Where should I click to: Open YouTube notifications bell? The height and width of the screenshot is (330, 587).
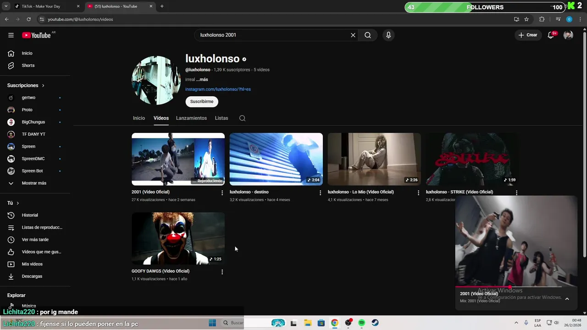(x=551, y=35)
